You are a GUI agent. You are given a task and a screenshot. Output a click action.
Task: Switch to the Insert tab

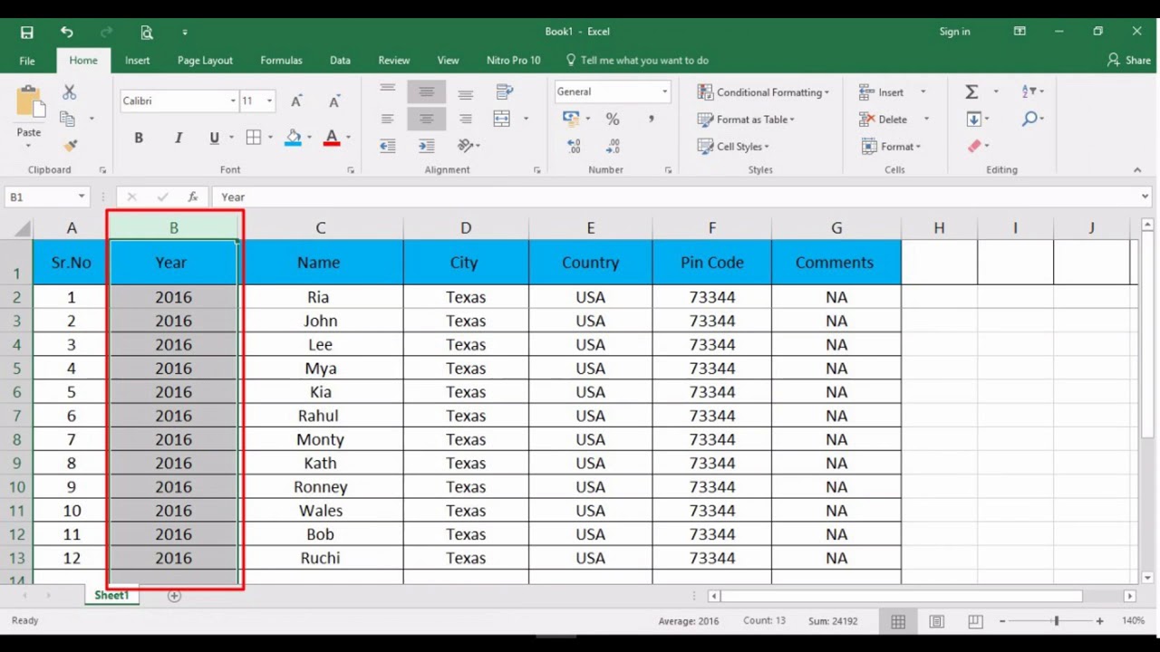(x=138, y=61)
